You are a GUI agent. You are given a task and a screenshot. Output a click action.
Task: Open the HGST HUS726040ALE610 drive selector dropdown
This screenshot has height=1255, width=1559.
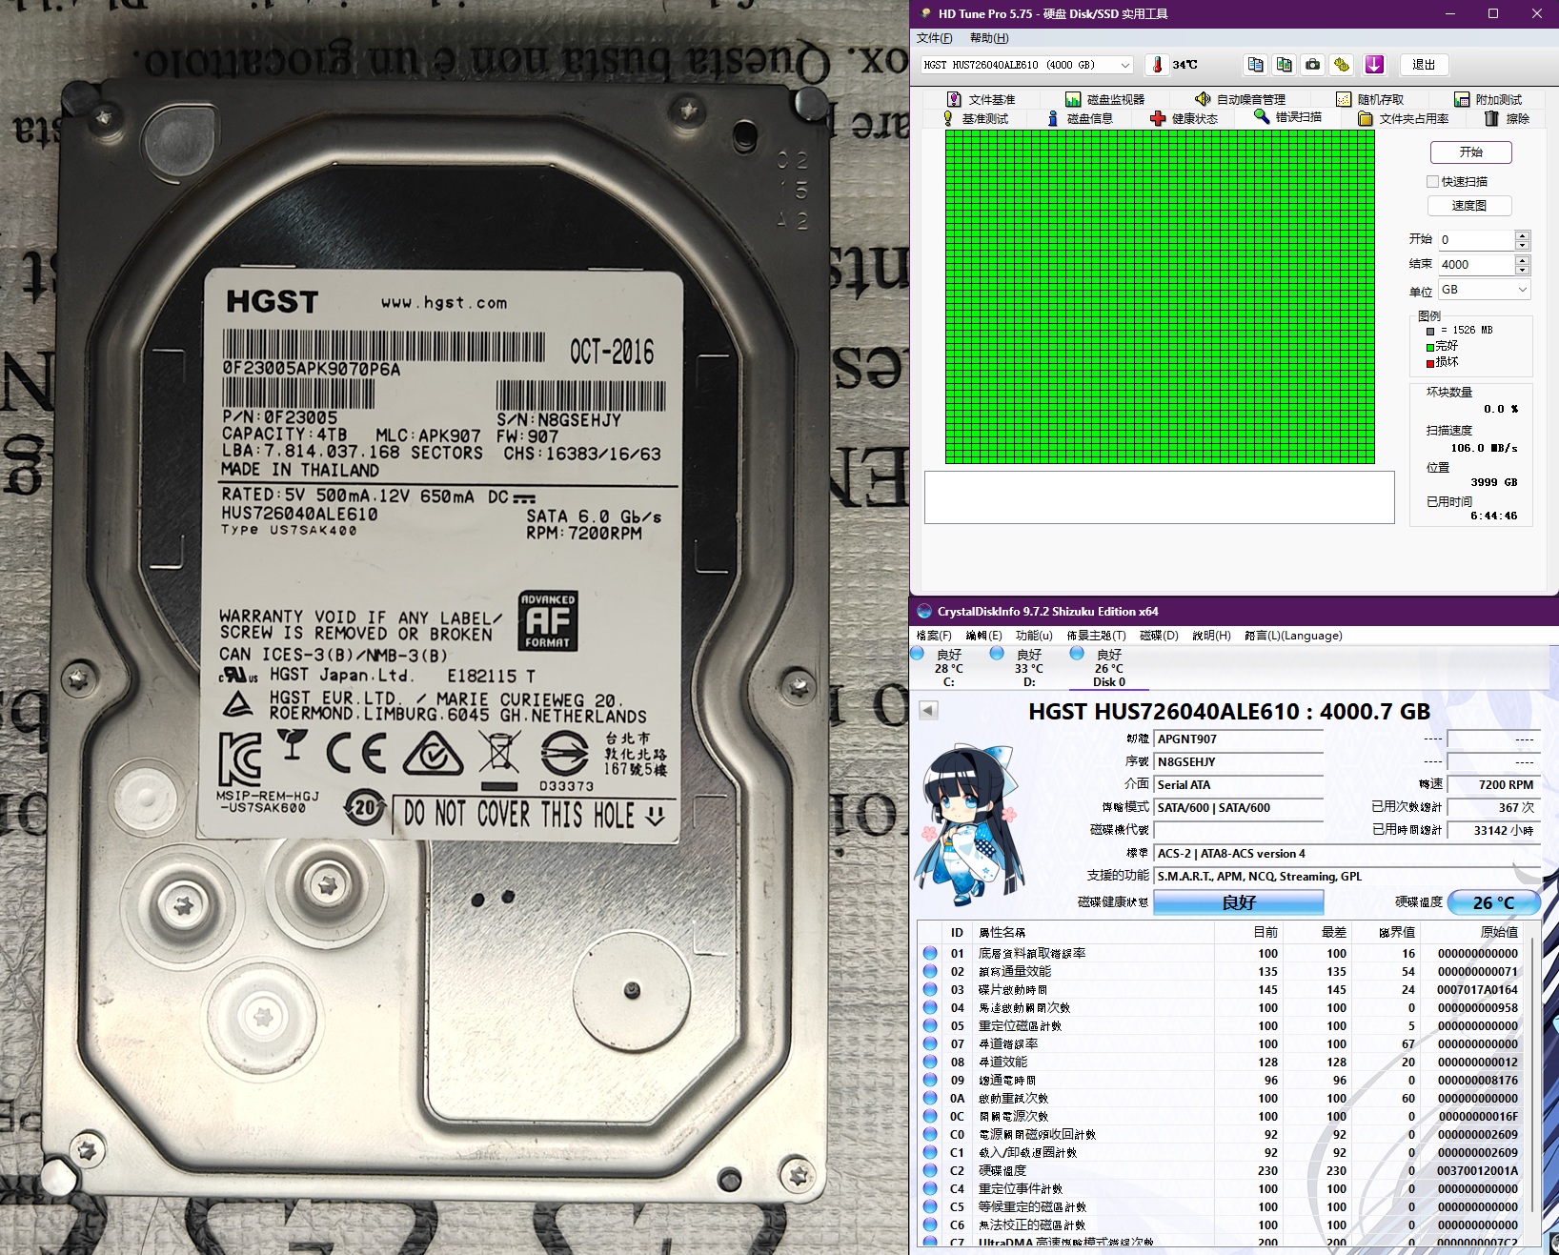1026,65
